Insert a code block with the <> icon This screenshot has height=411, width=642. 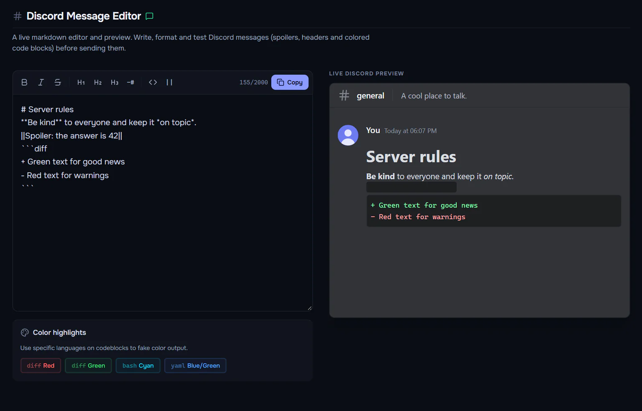coord(153,82)
